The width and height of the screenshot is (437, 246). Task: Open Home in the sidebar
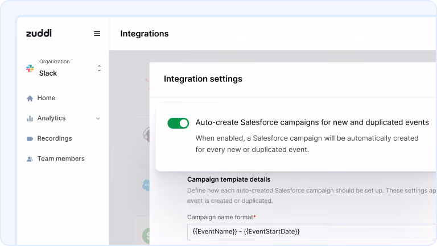click(46, 98)
